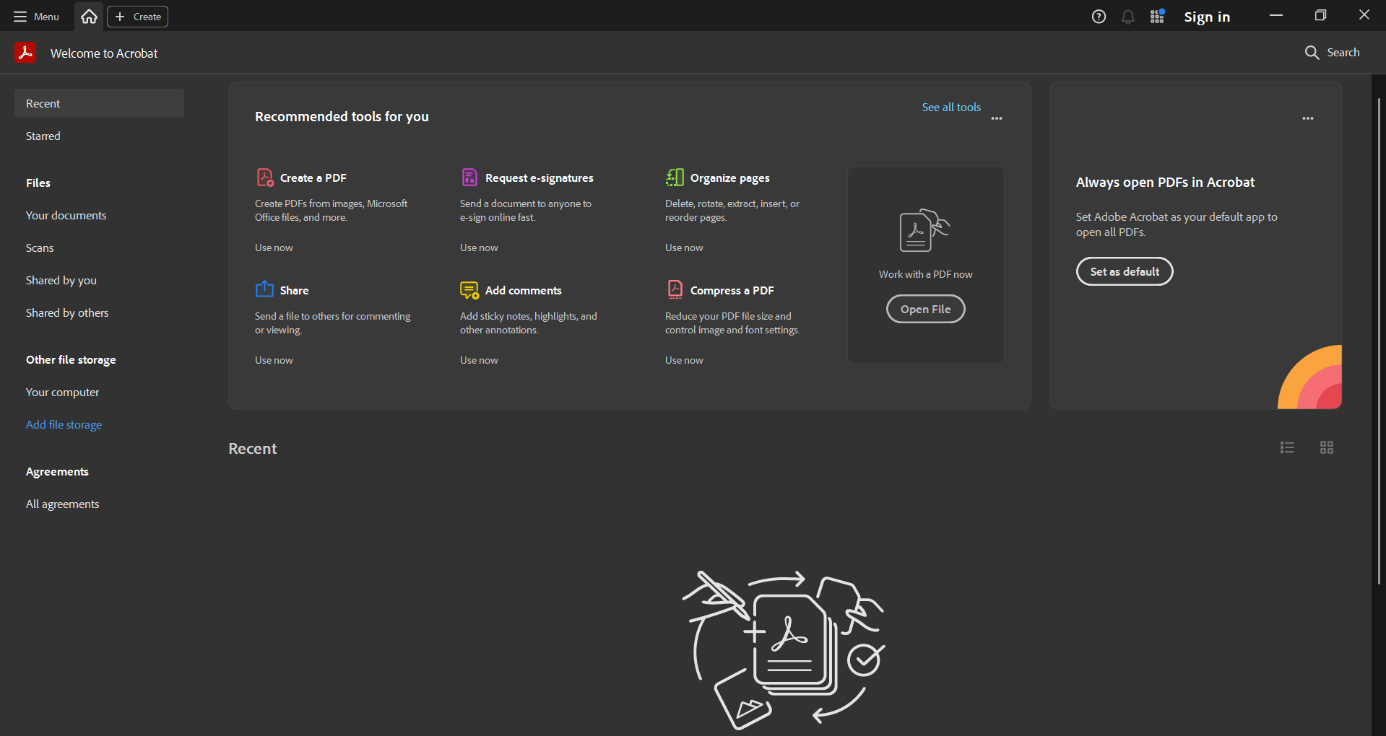Open Scans in the sidebar

tap(99, 247)
